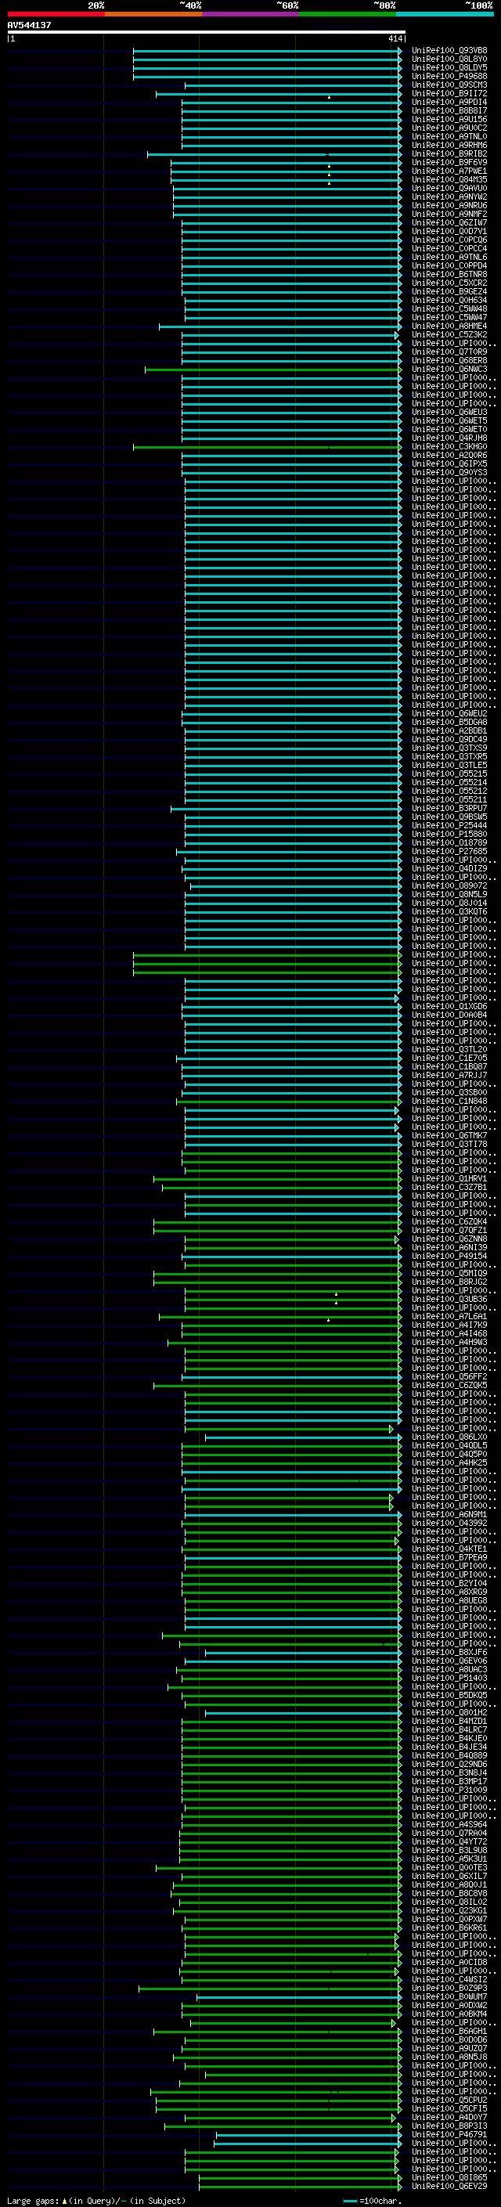The height and width of the screenshot is (2207, 501).
Task: Select the query name AV544137
Action: tap(29, 26)
